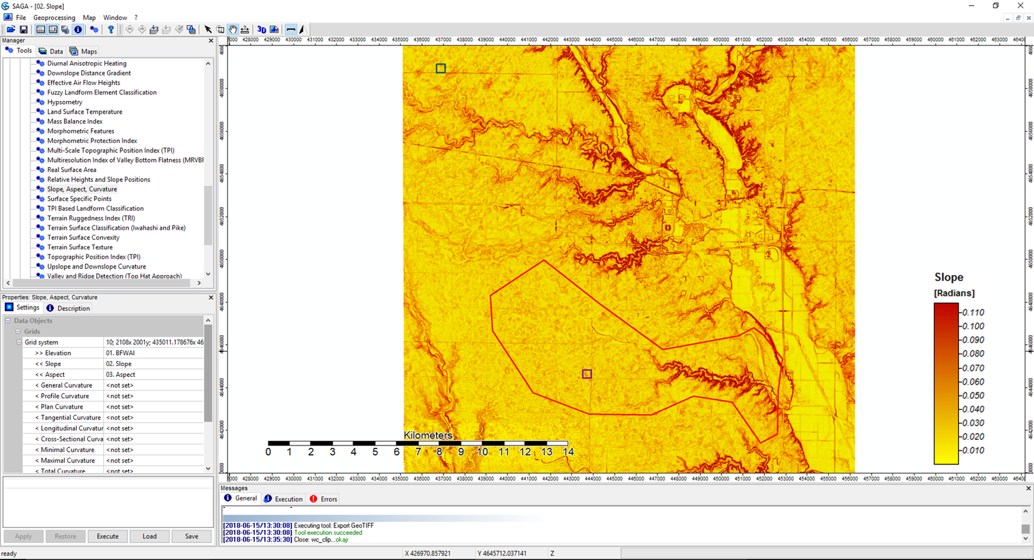Toggle the Messages info window button
This screenshot has height=560, width=1034.
pyautogui.click(x=78, y=29)
